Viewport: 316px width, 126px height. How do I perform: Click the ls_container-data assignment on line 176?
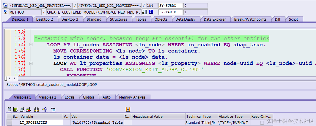[111, 57]
